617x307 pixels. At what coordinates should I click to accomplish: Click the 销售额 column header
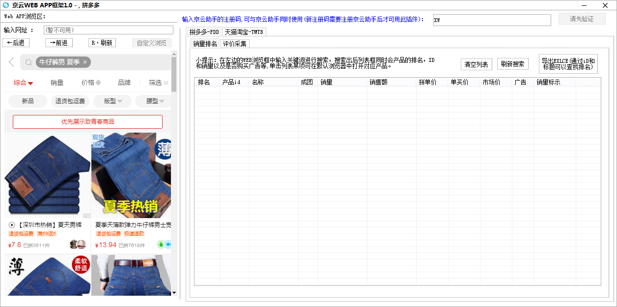pyautogui.click(x=392, y=82)
